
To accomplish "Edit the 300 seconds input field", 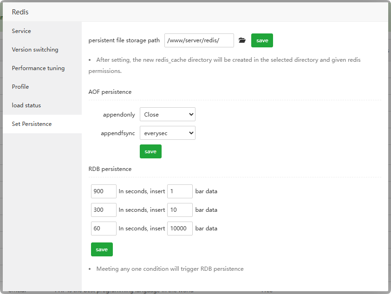I will pos(104,210).
